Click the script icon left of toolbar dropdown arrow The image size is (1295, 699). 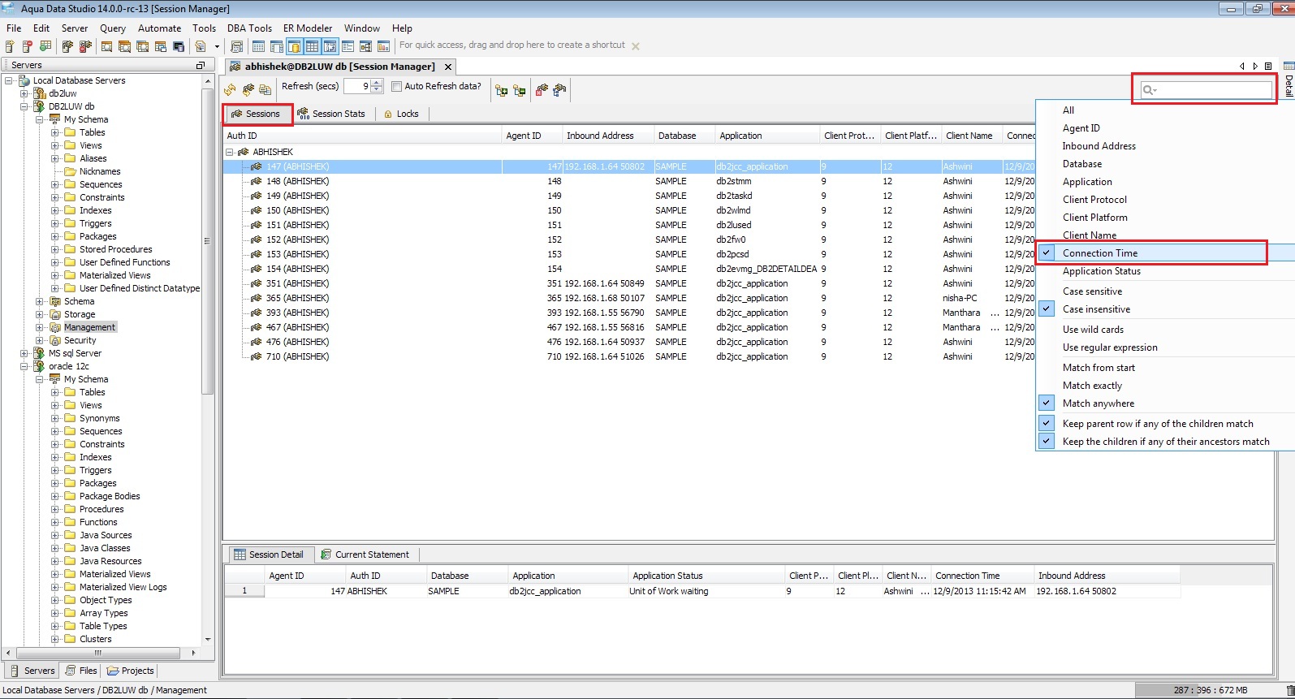pyautogui.click(x=201, y=46)
